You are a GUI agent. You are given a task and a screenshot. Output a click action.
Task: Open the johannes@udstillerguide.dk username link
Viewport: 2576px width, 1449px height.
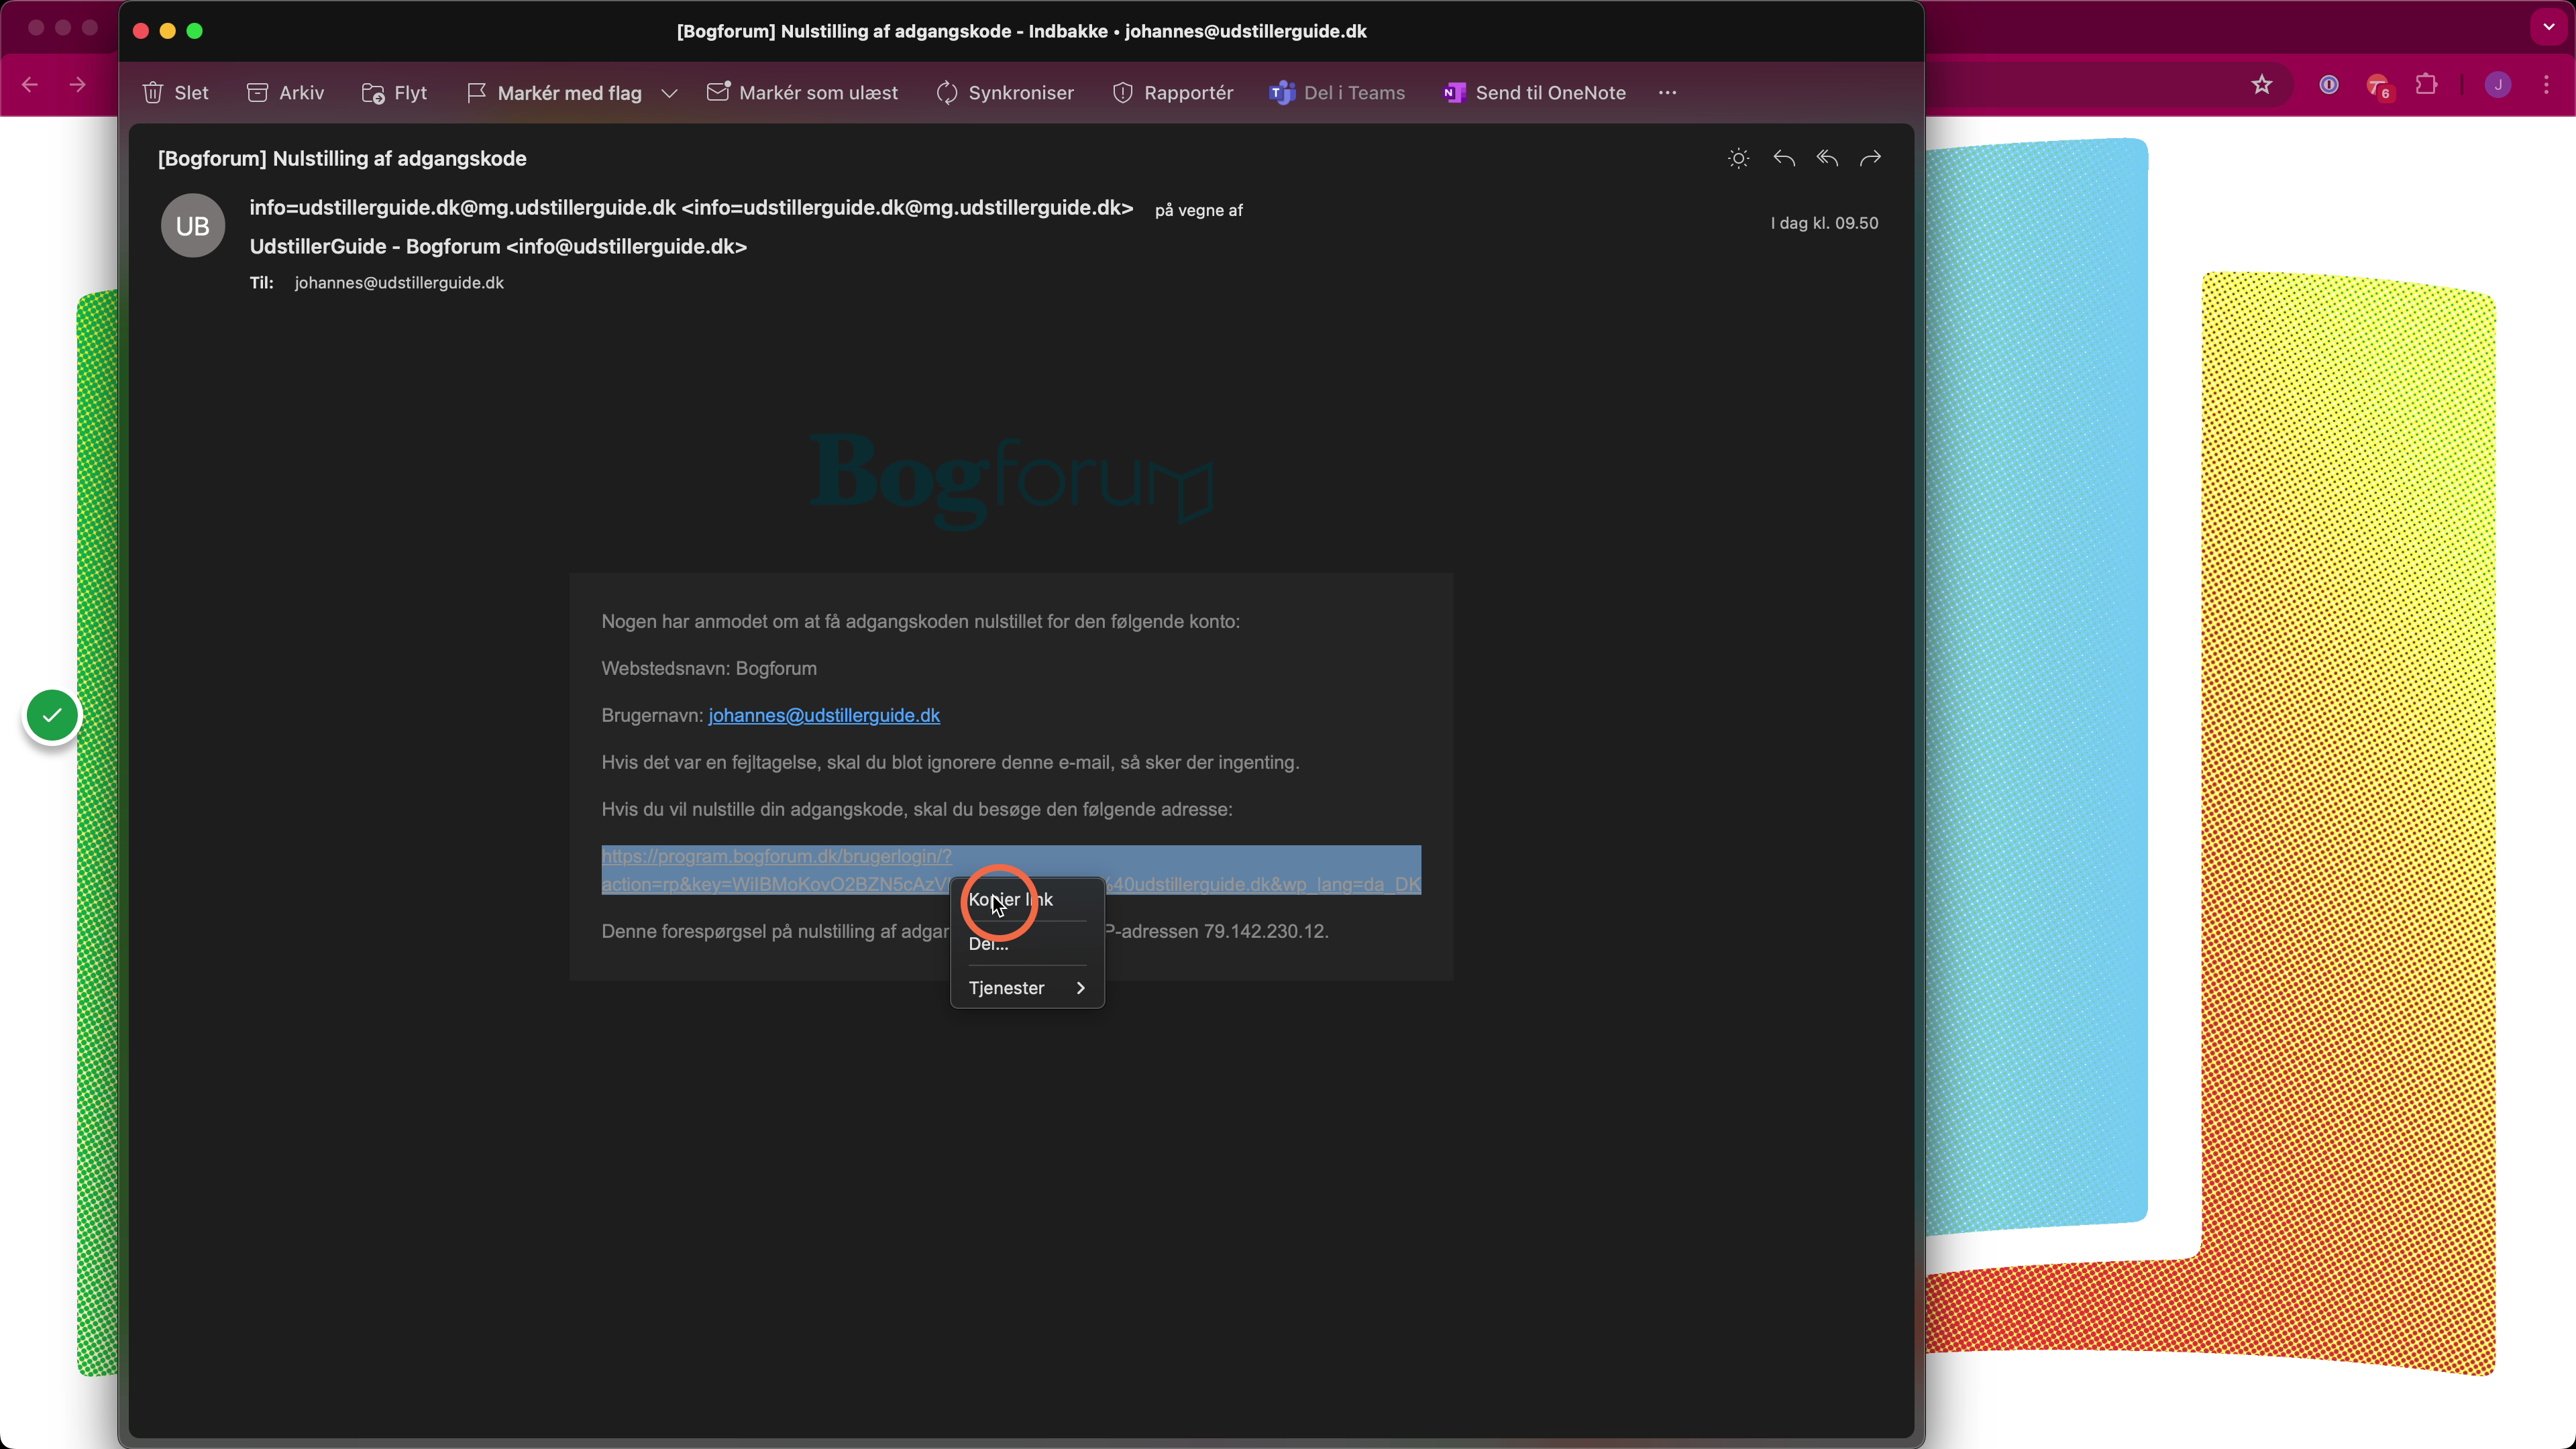[824, 715]
